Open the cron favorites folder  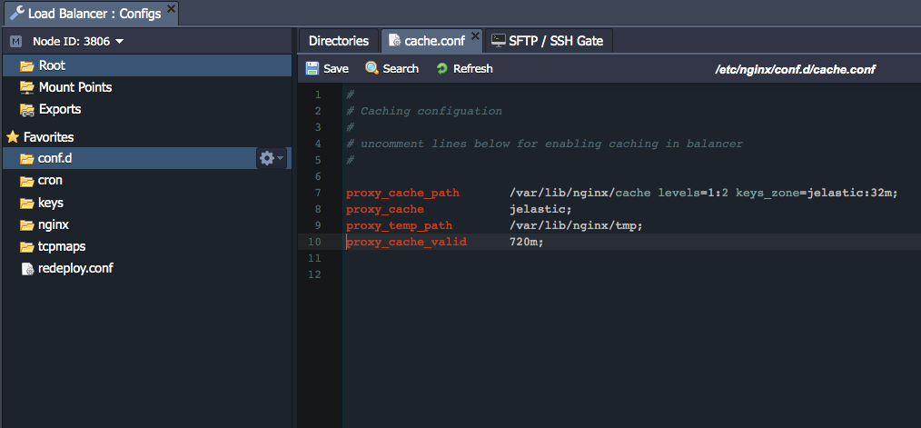point(50,180)
